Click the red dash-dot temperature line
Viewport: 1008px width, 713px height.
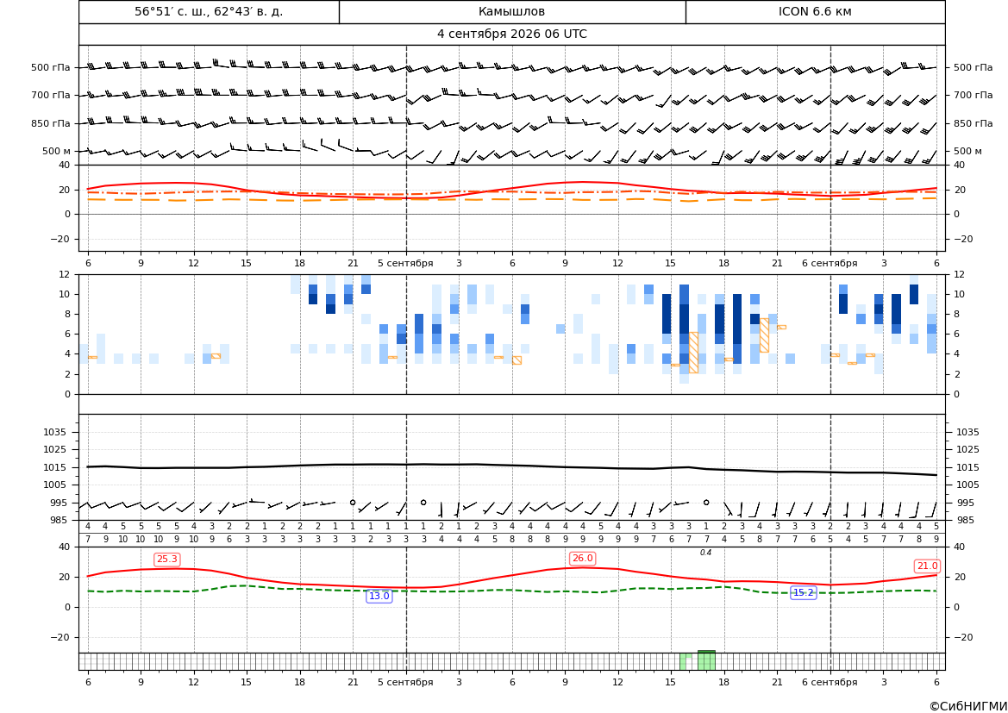click(x=512, y=192)
